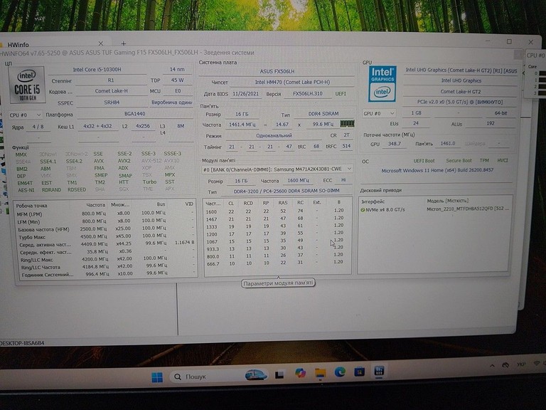Click the PCIe v2.0 x0 interface field
546x410 pixels.
pyautogui.click(x=460, y=102)
